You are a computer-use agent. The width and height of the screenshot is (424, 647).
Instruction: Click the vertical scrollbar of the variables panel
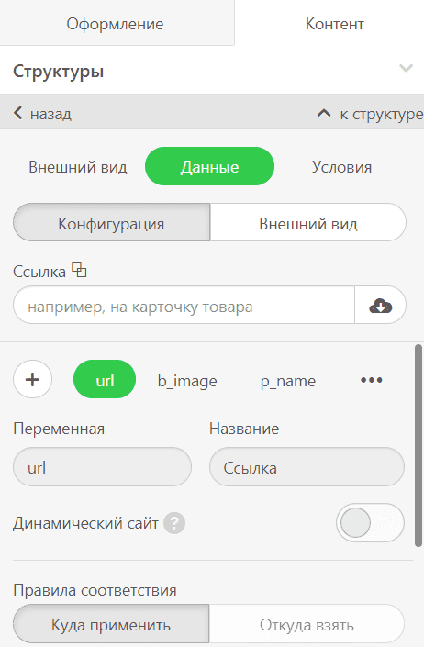coord(418,446)
